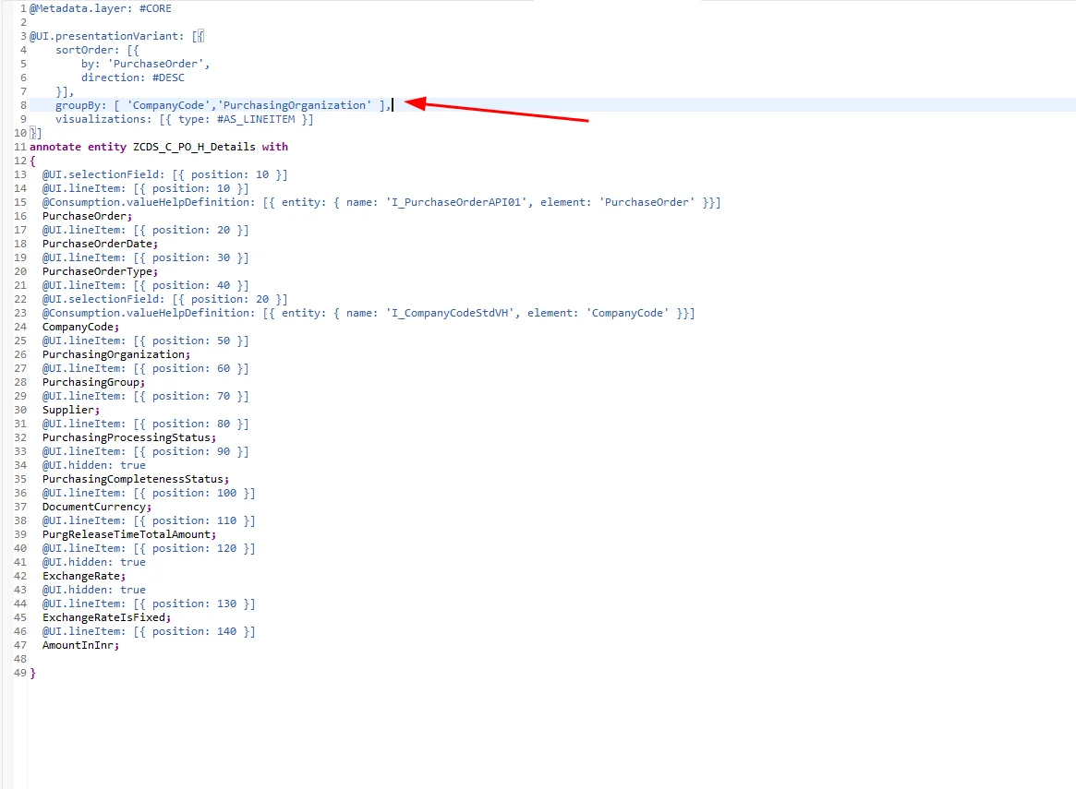
Task: Click line number 48 in the gutter
Action: point(20,659)
